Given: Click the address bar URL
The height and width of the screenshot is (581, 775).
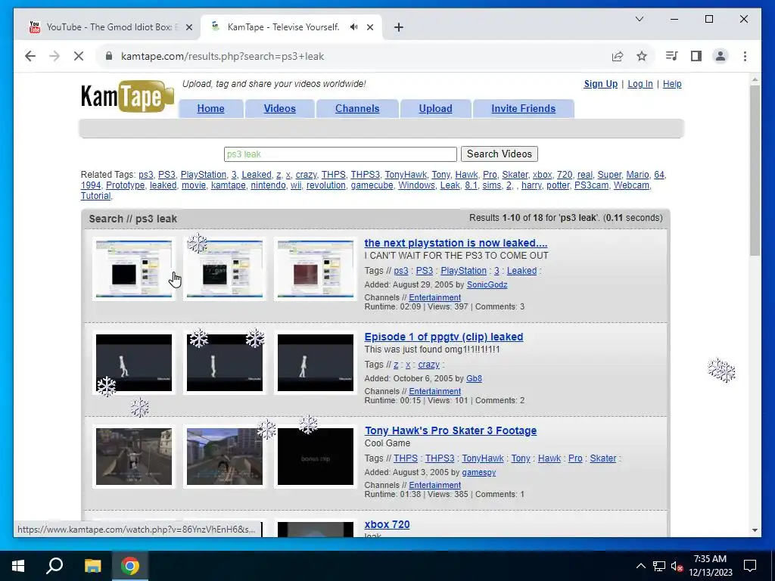Looking at the screenshot, I should (x=223, y=56).
